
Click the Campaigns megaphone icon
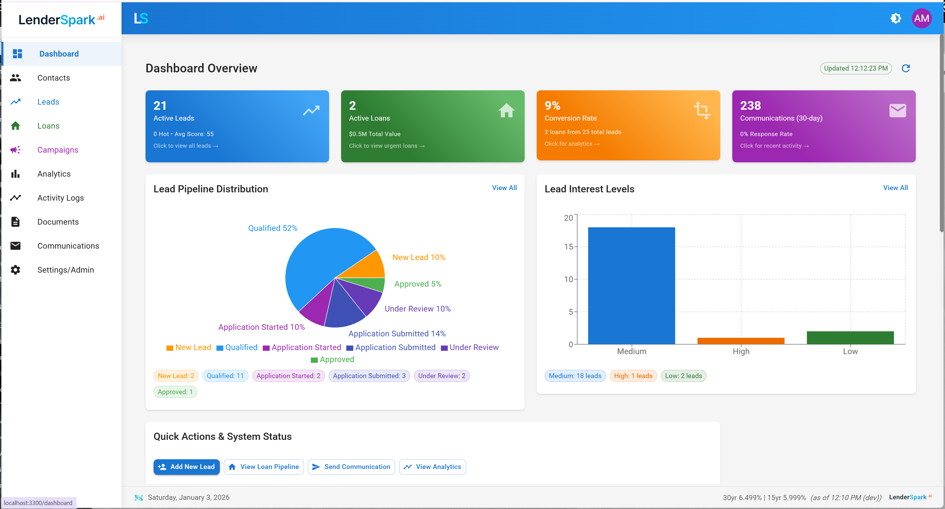pos(15,150)
